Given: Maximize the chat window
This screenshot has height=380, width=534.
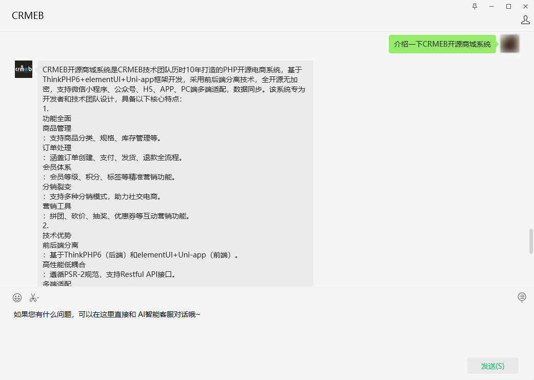Looking at the screenshot, I should pyautogui.click(x=508, y=7).
